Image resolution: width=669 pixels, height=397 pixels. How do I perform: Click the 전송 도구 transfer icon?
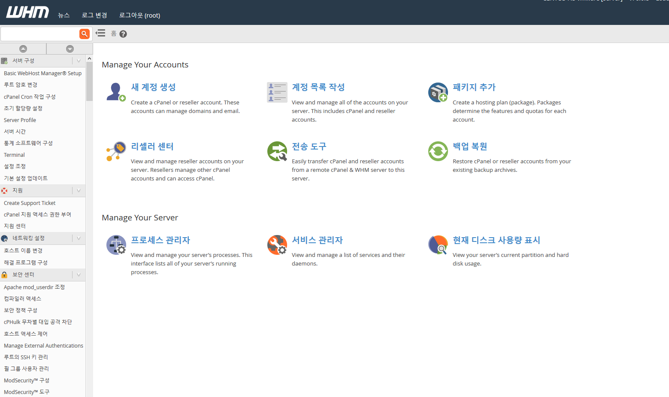[277, 151]
